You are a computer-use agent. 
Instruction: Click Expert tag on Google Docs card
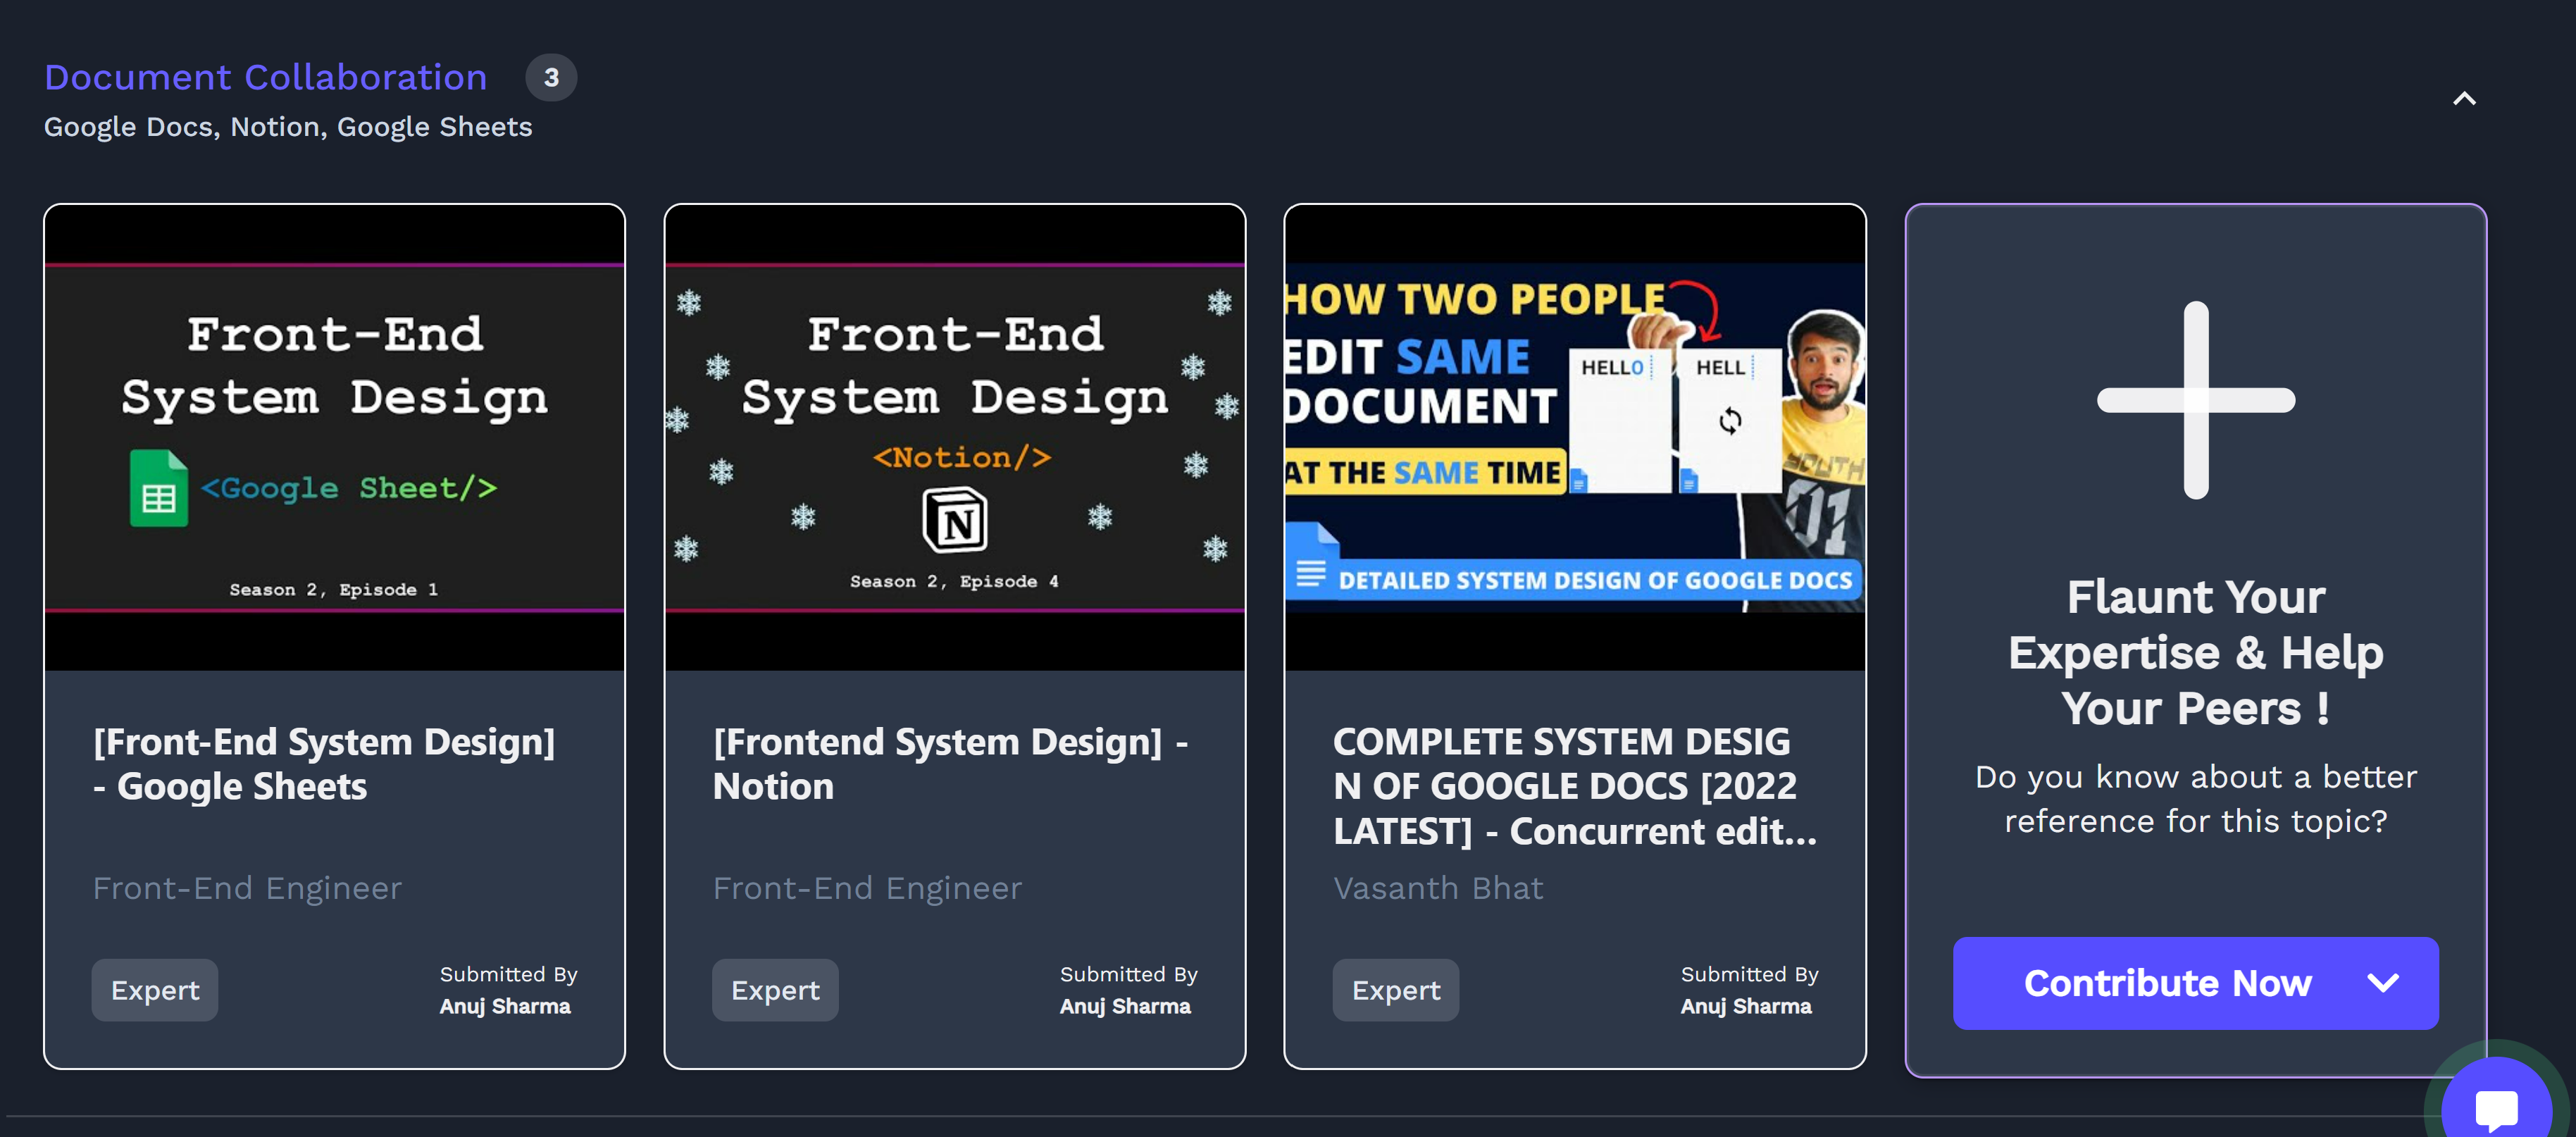(x=1396, y=990)
